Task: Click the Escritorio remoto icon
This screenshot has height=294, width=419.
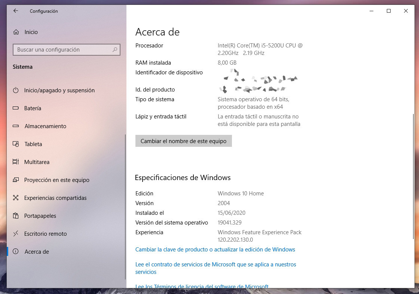Action: (x=16, y=234)
